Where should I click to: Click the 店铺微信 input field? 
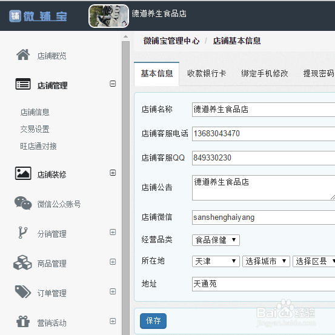tap(264, 217)
